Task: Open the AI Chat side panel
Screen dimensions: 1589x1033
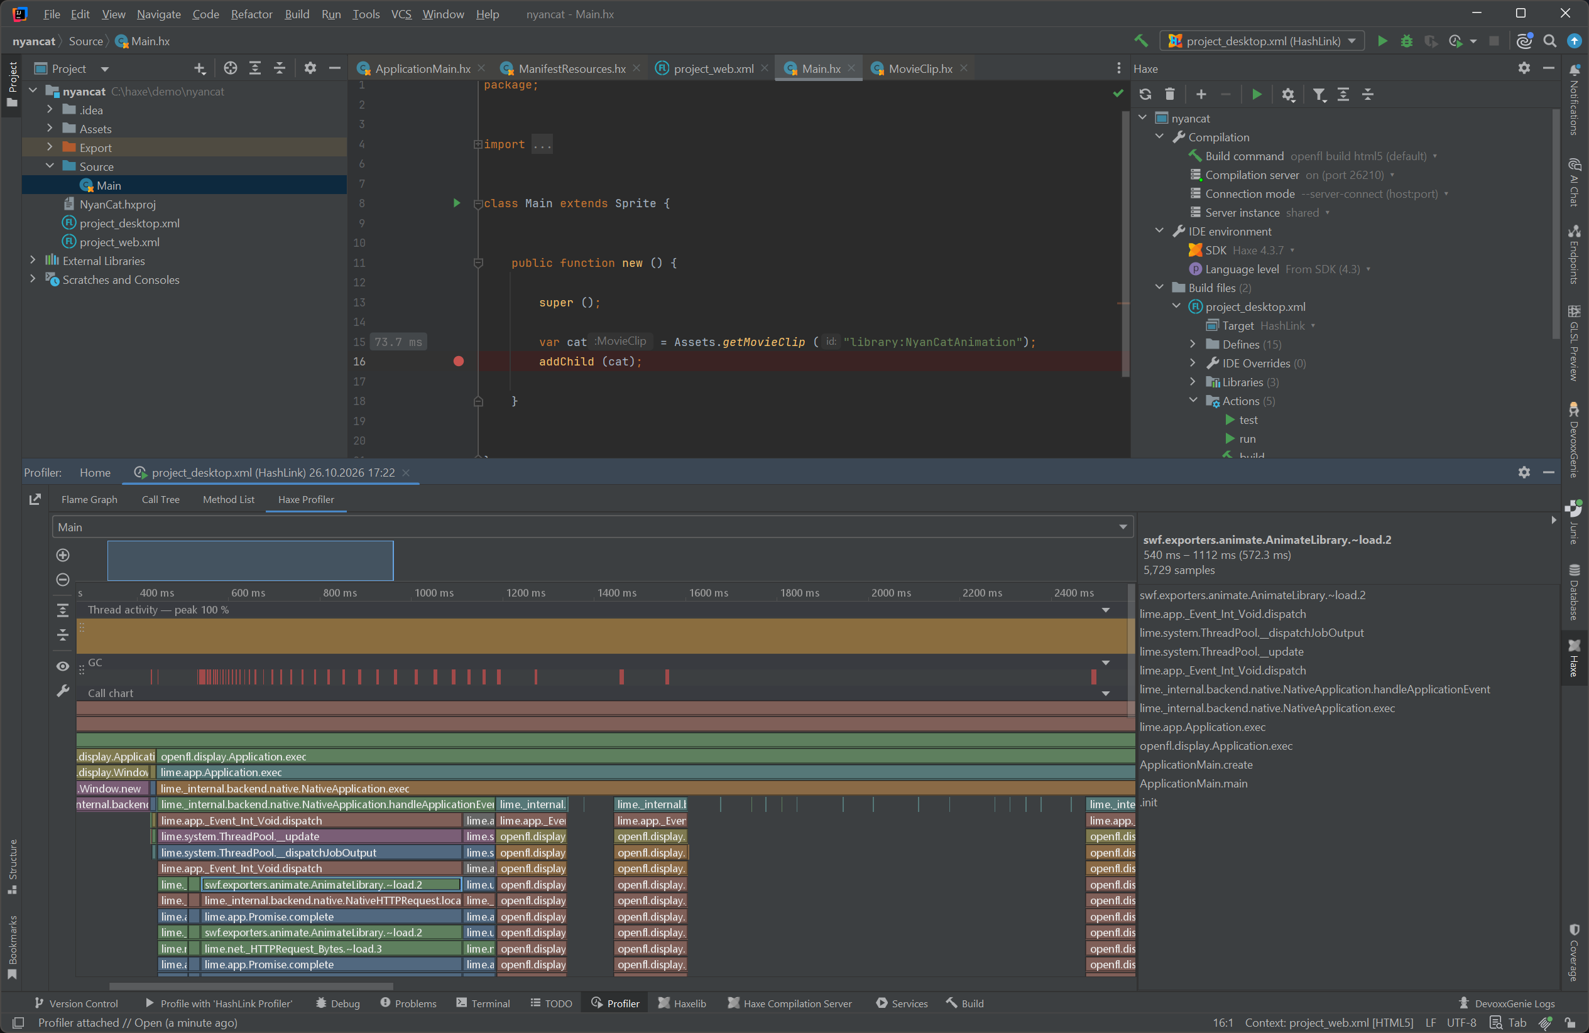Action: point(1574,182)
